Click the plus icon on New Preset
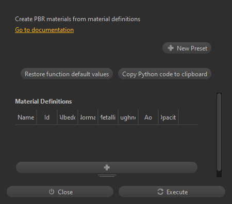Screen dimensions: 232x204 (x=171, y=48)
